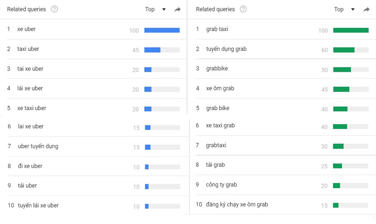The width and height of the screenshot is (376, 224).
Task: Click help icon beside right Related queries
Action: tap(243, 9)
